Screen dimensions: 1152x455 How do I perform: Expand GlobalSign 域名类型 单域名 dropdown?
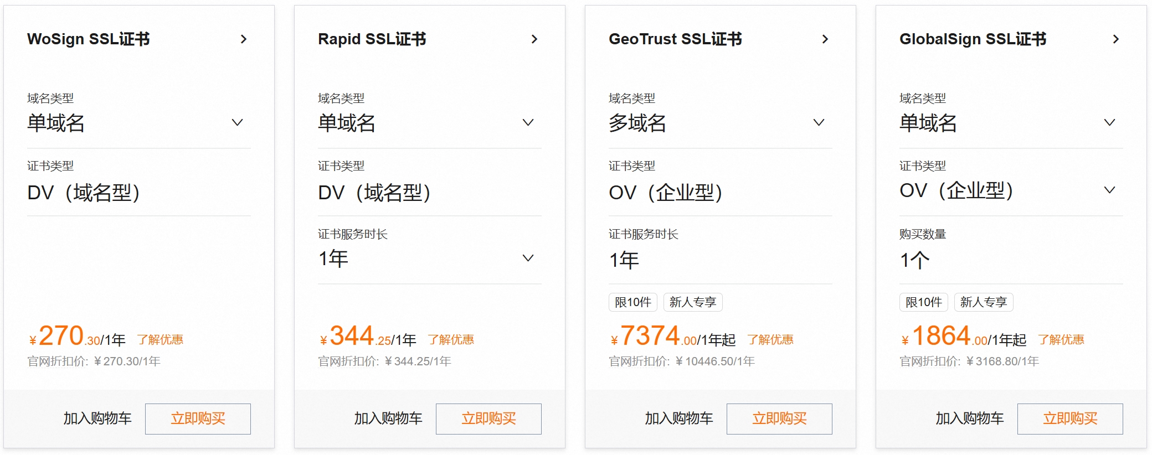click(x=1011, y=122)
